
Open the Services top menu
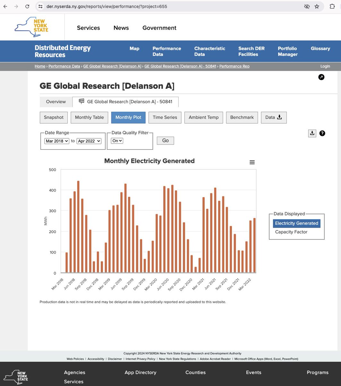(89, 28)
